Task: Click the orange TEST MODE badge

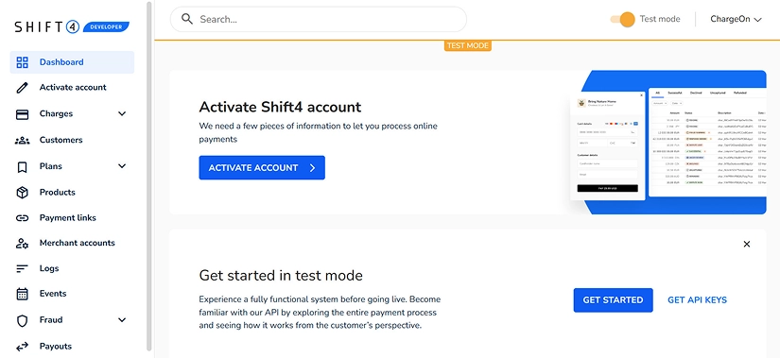Action: point(468,45)
